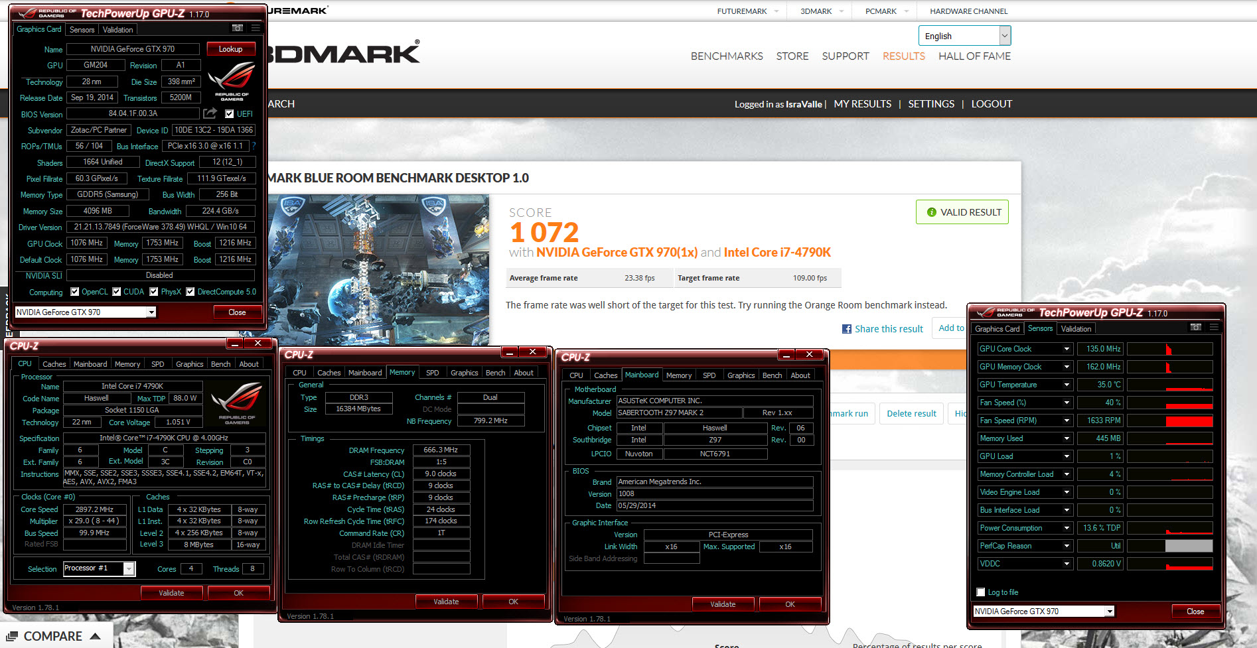Image resolution: width=1257 pixels, height=648 pixels.
Task: Toggle the UEFI checkbox
Action: click(230, 114)
